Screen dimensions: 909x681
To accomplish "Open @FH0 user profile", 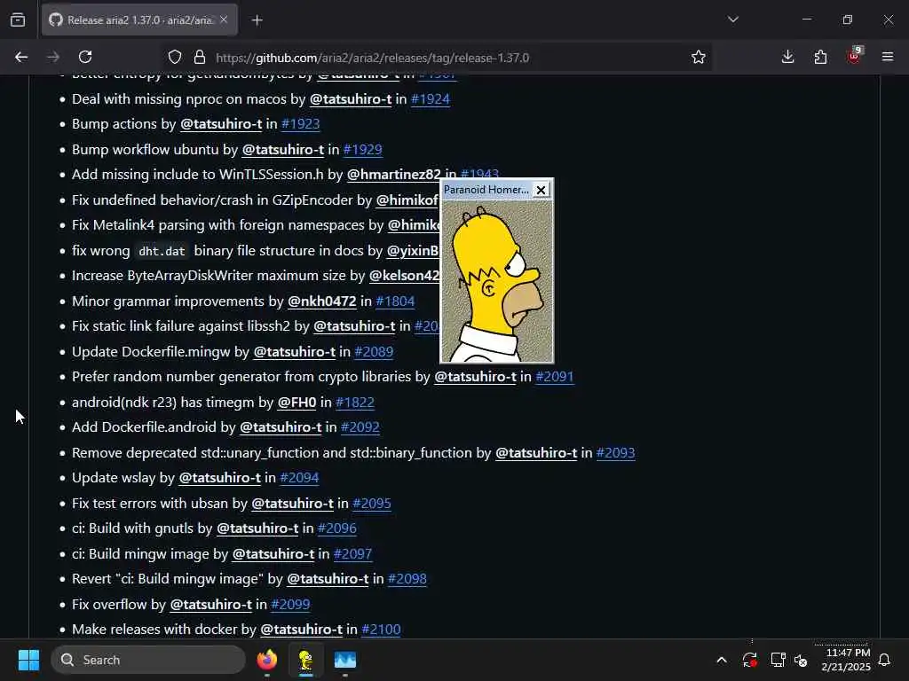I will point(296,402).
